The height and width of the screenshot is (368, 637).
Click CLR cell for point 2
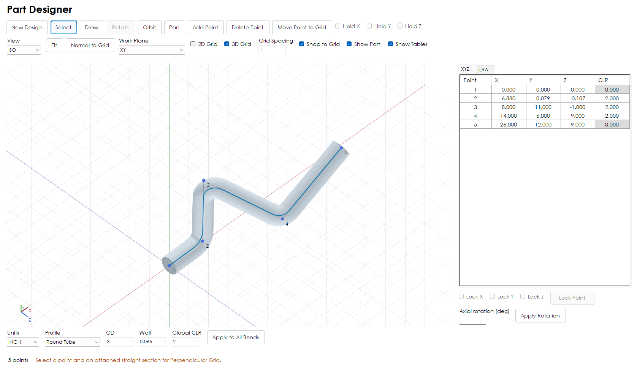tap(612, 98)
